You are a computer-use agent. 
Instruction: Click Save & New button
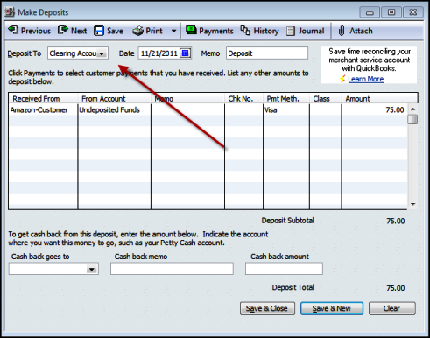click(332, 308)
